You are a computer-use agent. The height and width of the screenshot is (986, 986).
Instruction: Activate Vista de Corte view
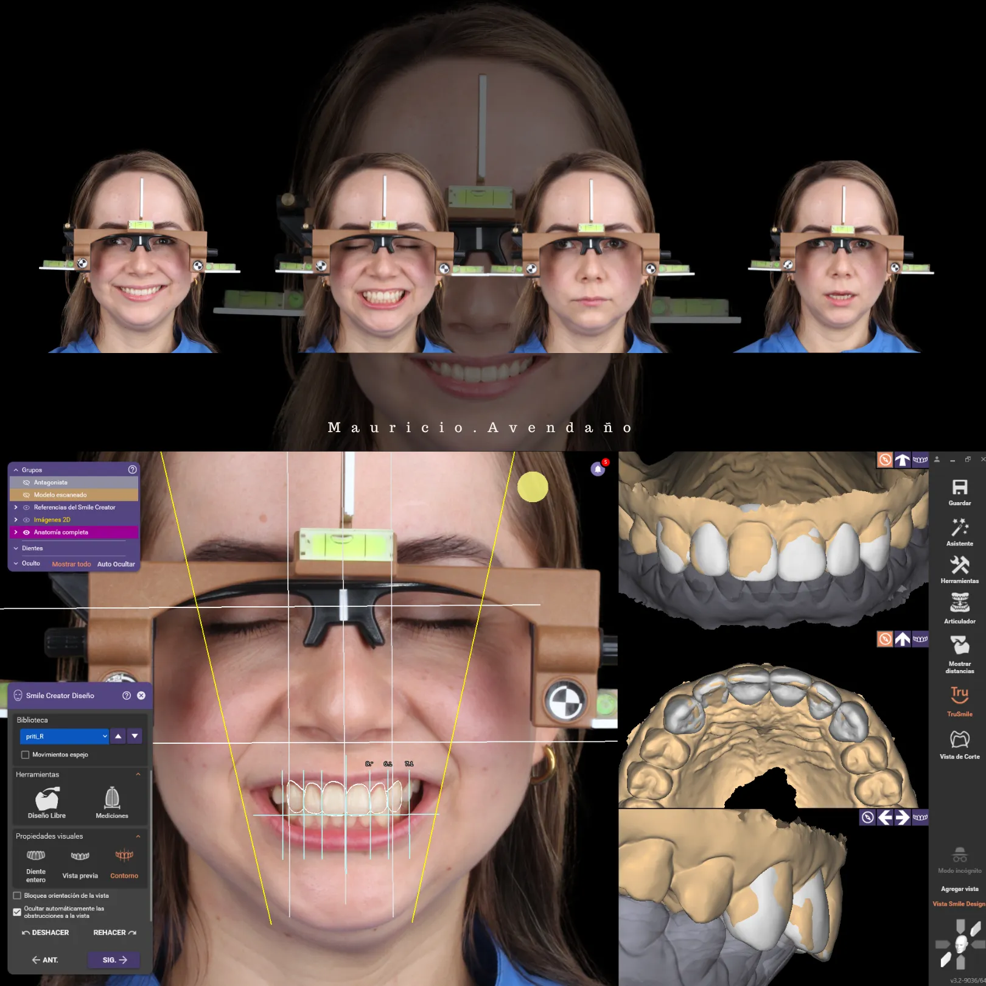coord(959,739)
